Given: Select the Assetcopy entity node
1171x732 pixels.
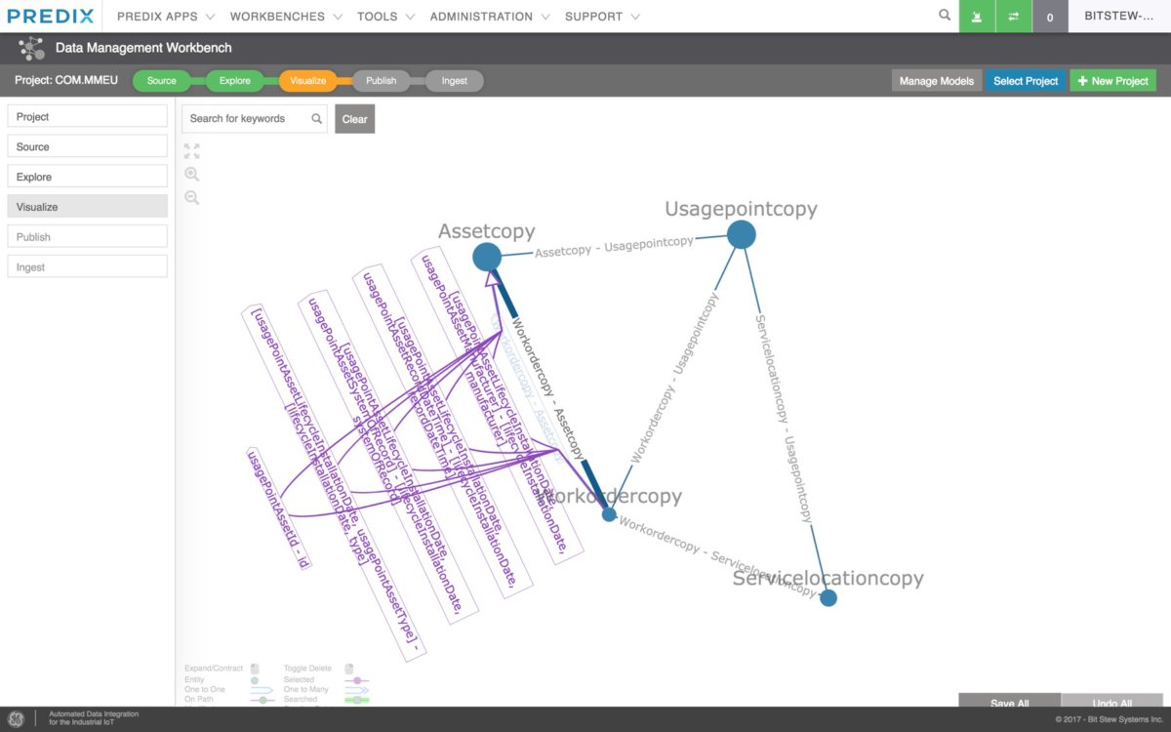Looking at the screenshot, I should (x=487, y=256).
